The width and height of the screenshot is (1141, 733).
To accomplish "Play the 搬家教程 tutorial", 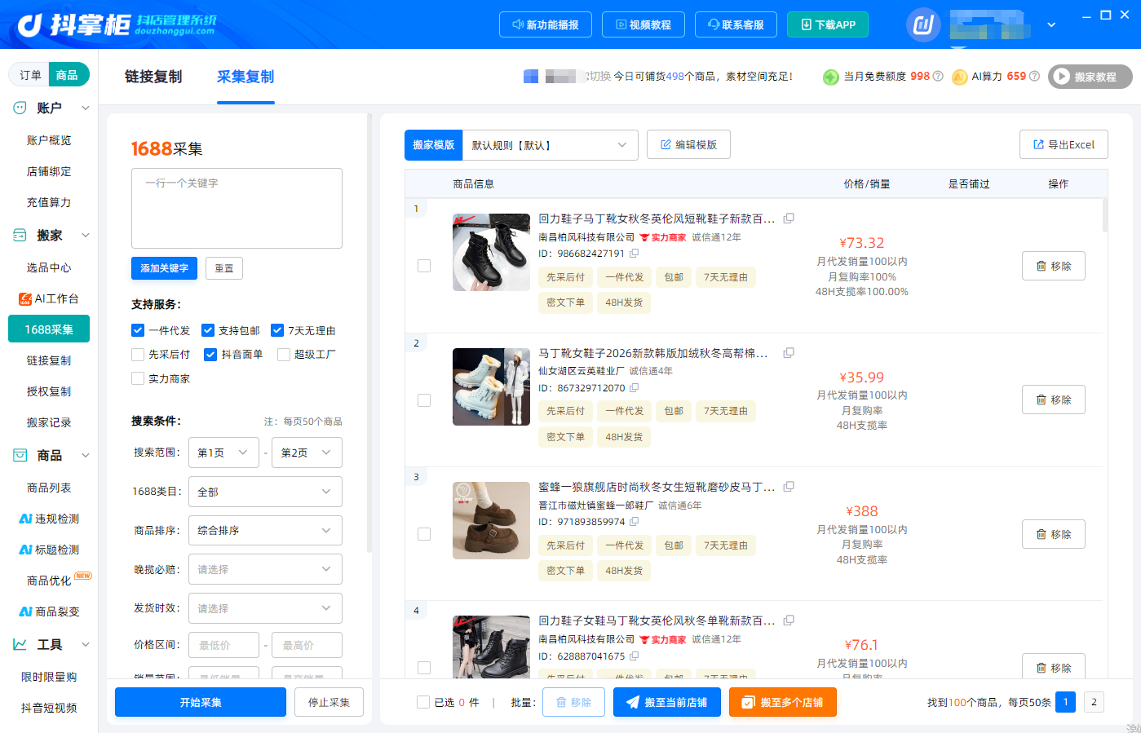I will (x=1090, y=77).
